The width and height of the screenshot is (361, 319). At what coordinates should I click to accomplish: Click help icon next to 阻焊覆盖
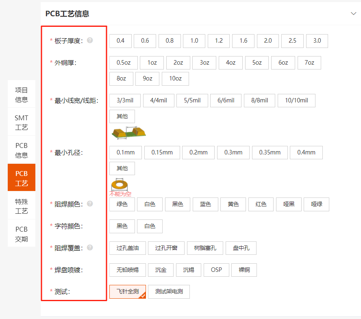(x=90, y=247)
